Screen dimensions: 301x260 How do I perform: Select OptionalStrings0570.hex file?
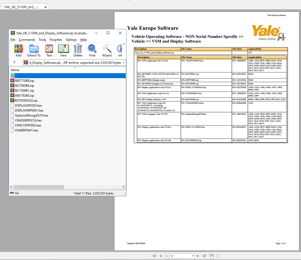[x=31, y=115]
